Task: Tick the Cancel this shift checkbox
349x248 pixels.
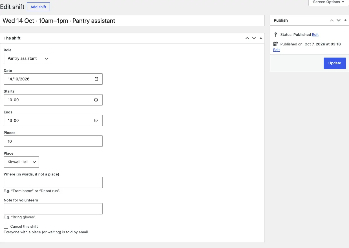Action: (x=6, y=226)
